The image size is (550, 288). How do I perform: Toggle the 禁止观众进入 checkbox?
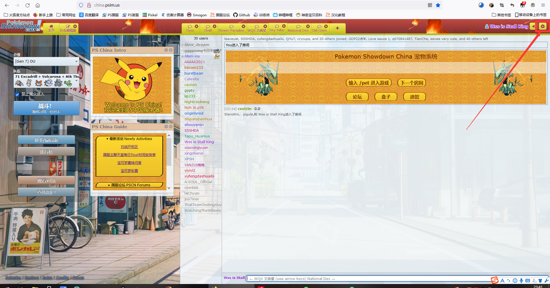[17, 95]
